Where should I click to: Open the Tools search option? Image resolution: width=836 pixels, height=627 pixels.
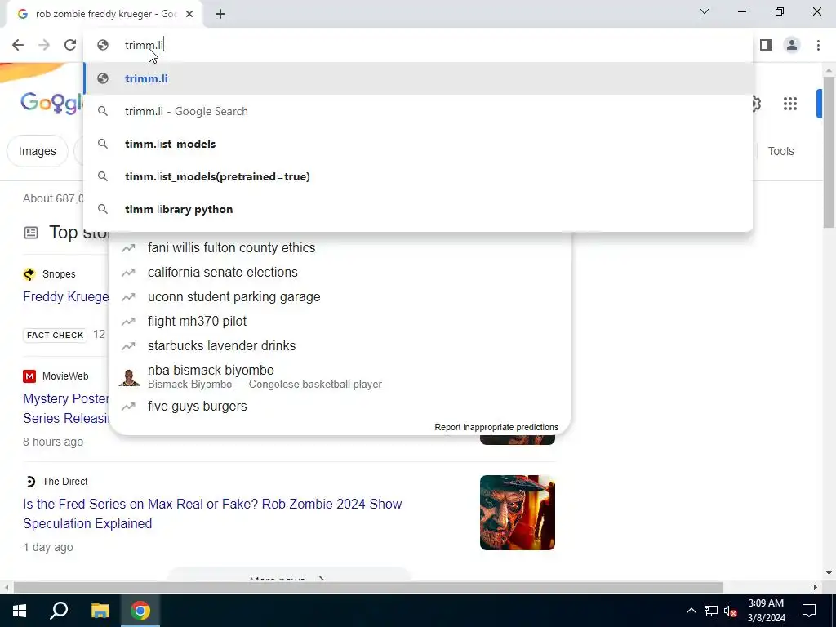[x=780, y=151]
